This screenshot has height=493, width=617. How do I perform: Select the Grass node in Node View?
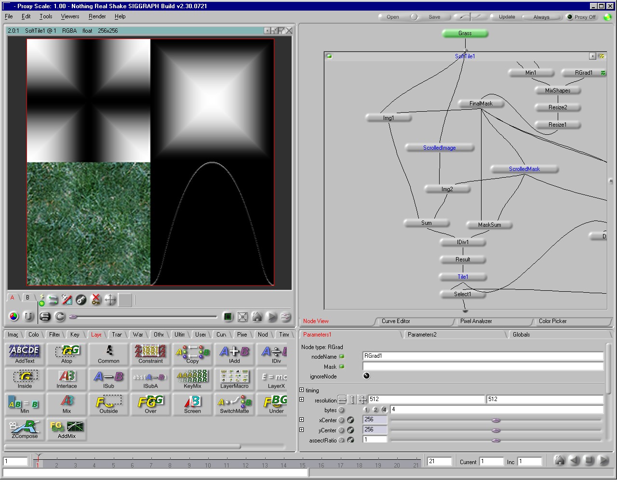point(465,33)
